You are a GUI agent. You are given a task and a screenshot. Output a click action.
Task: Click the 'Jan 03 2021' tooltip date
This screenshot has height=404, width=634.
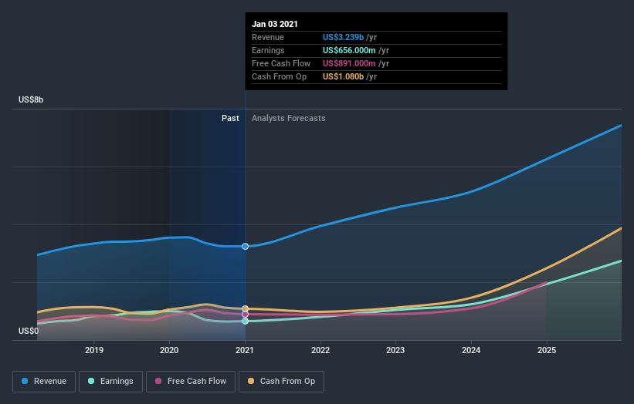tap(275, 24)
